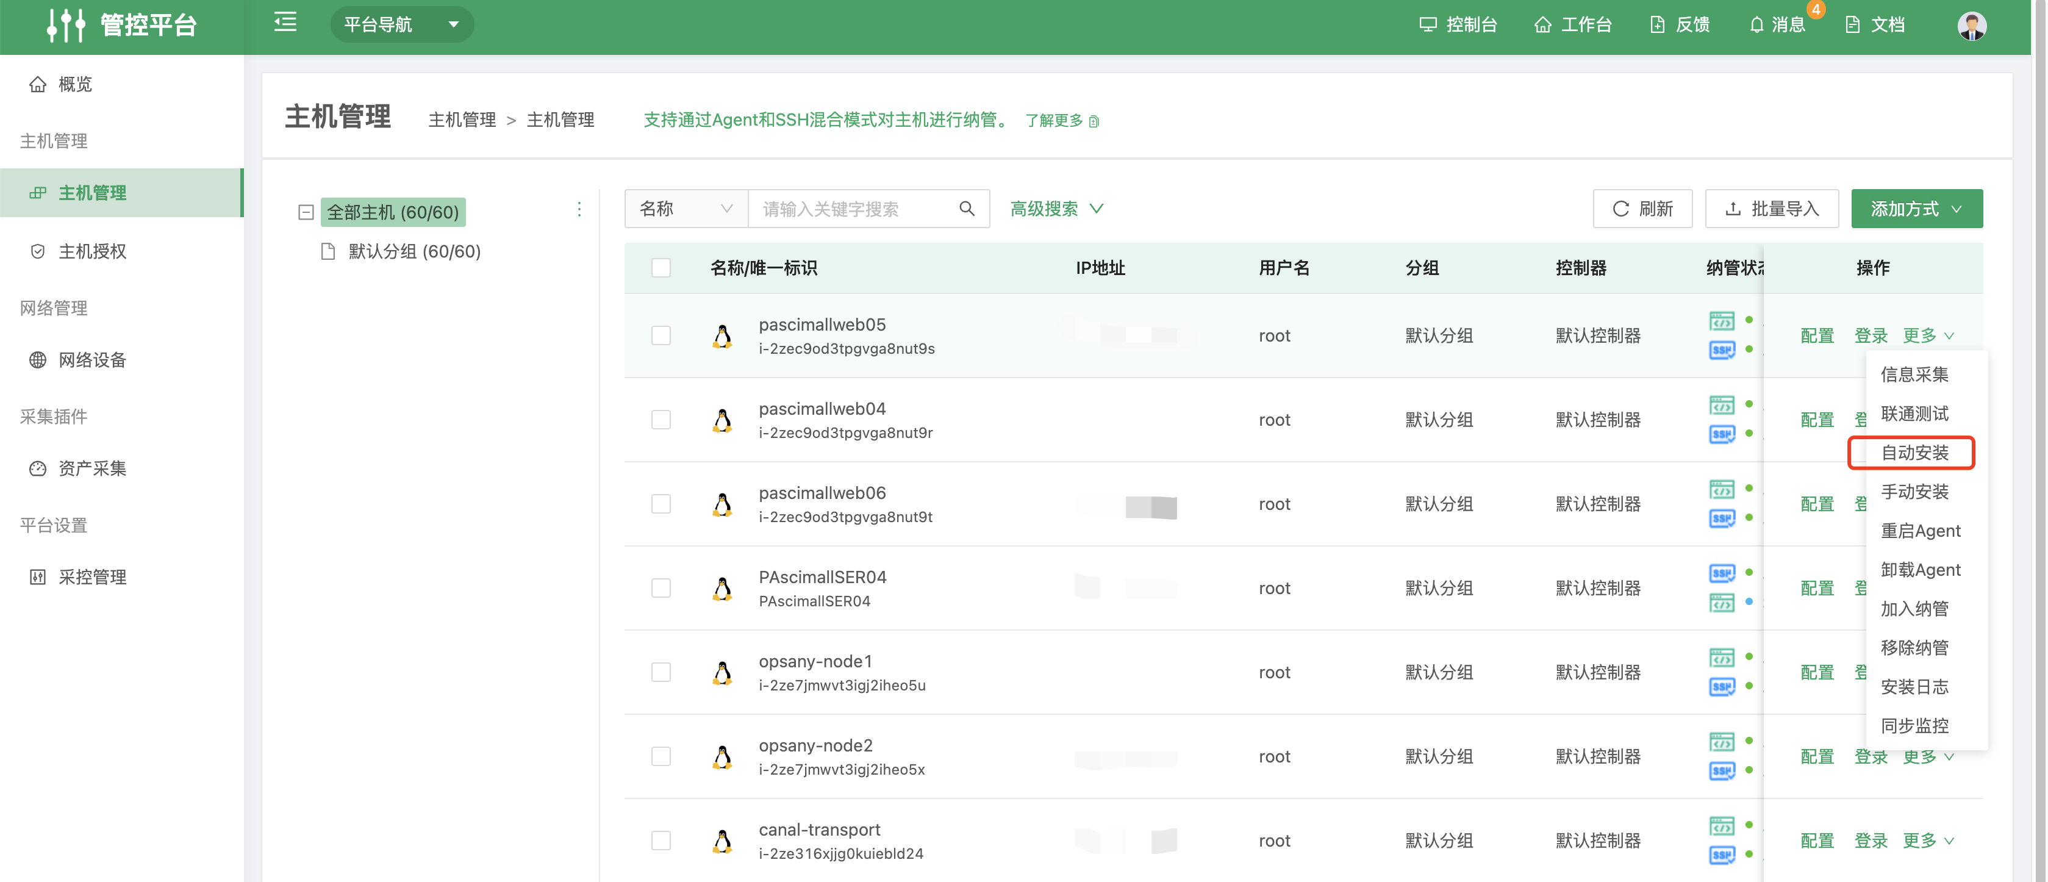
Task: Click Linux penguin icon of pascimallweb05
Action: coord(722,335)
